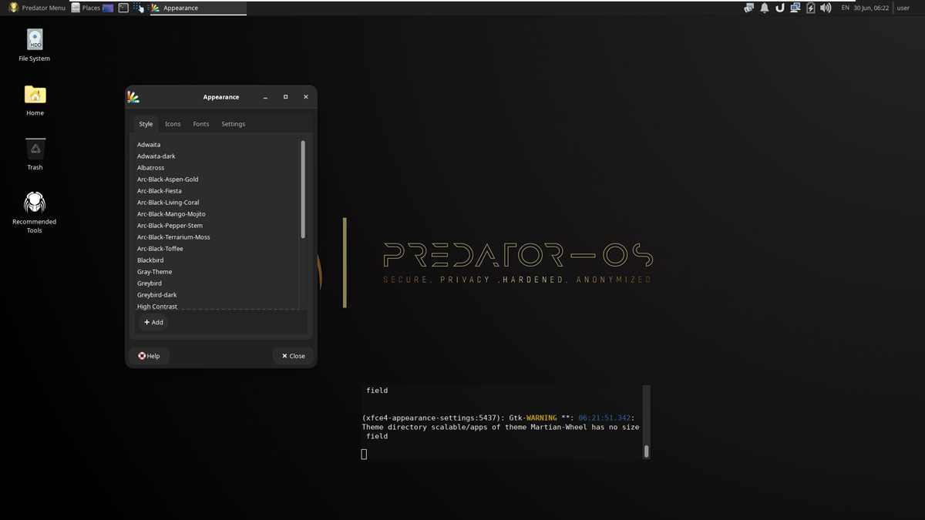Click the theme list vertical scrollbar
Screen dimensions: 925x520
point(303,189)
